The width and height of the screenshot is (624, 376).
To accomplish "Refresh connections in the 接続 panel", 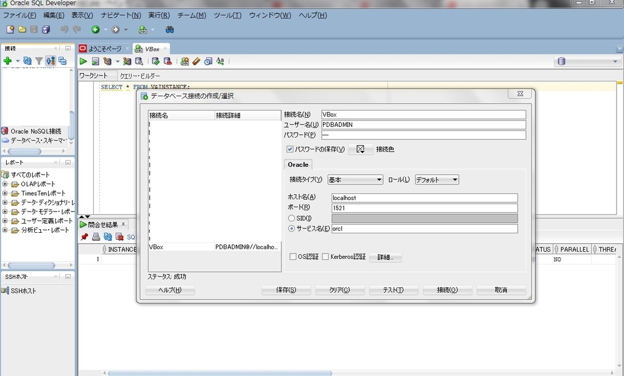I will (x=27, y=61).
